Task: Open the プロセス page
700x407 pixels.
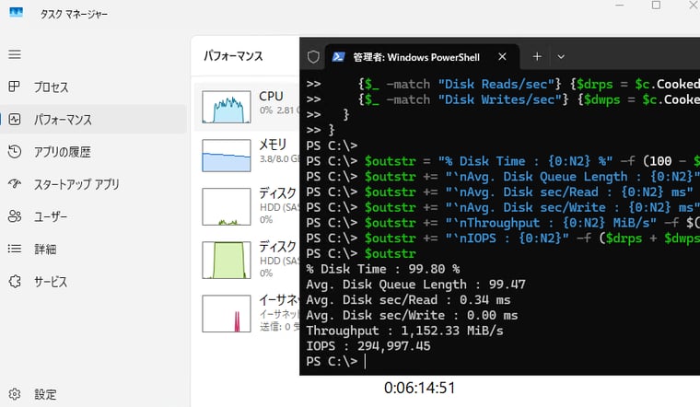Action: [x=93, y=87]
